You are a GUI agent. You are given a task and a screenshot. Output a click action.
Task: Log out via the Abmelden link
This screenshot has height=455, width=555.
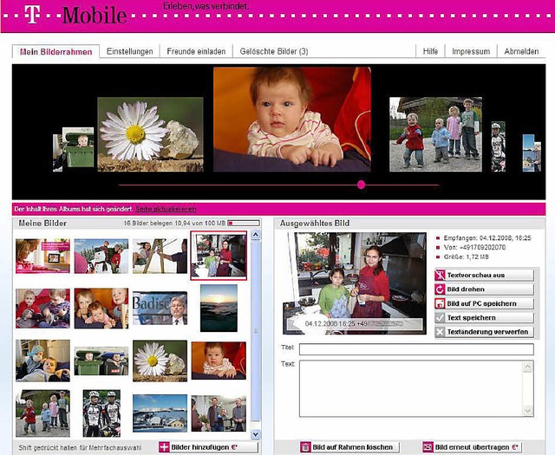(521, 52)
